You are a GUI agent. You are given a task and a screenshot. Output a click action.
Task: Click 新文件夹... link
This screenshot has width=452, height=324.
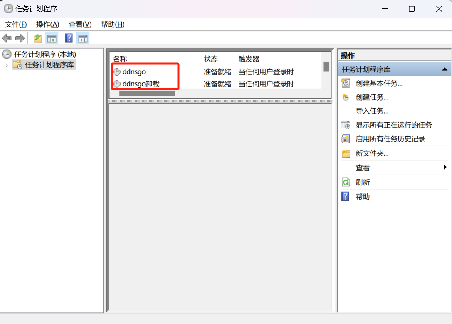[372, 153]
